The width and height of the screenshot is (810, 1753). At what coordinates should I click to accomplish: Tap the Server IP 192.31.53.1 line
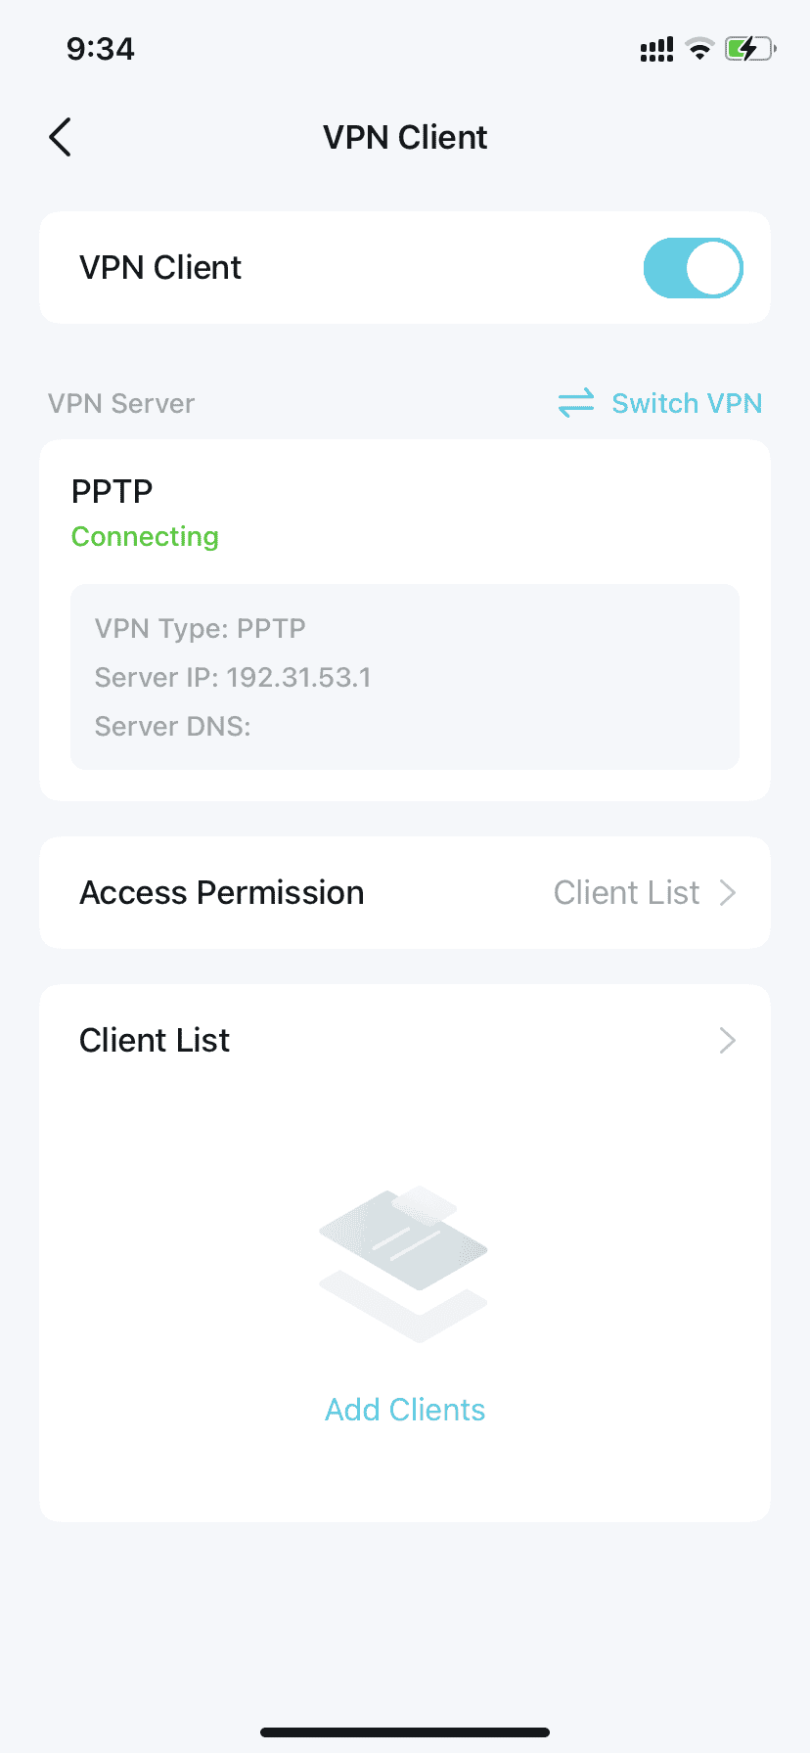(233, 677)
